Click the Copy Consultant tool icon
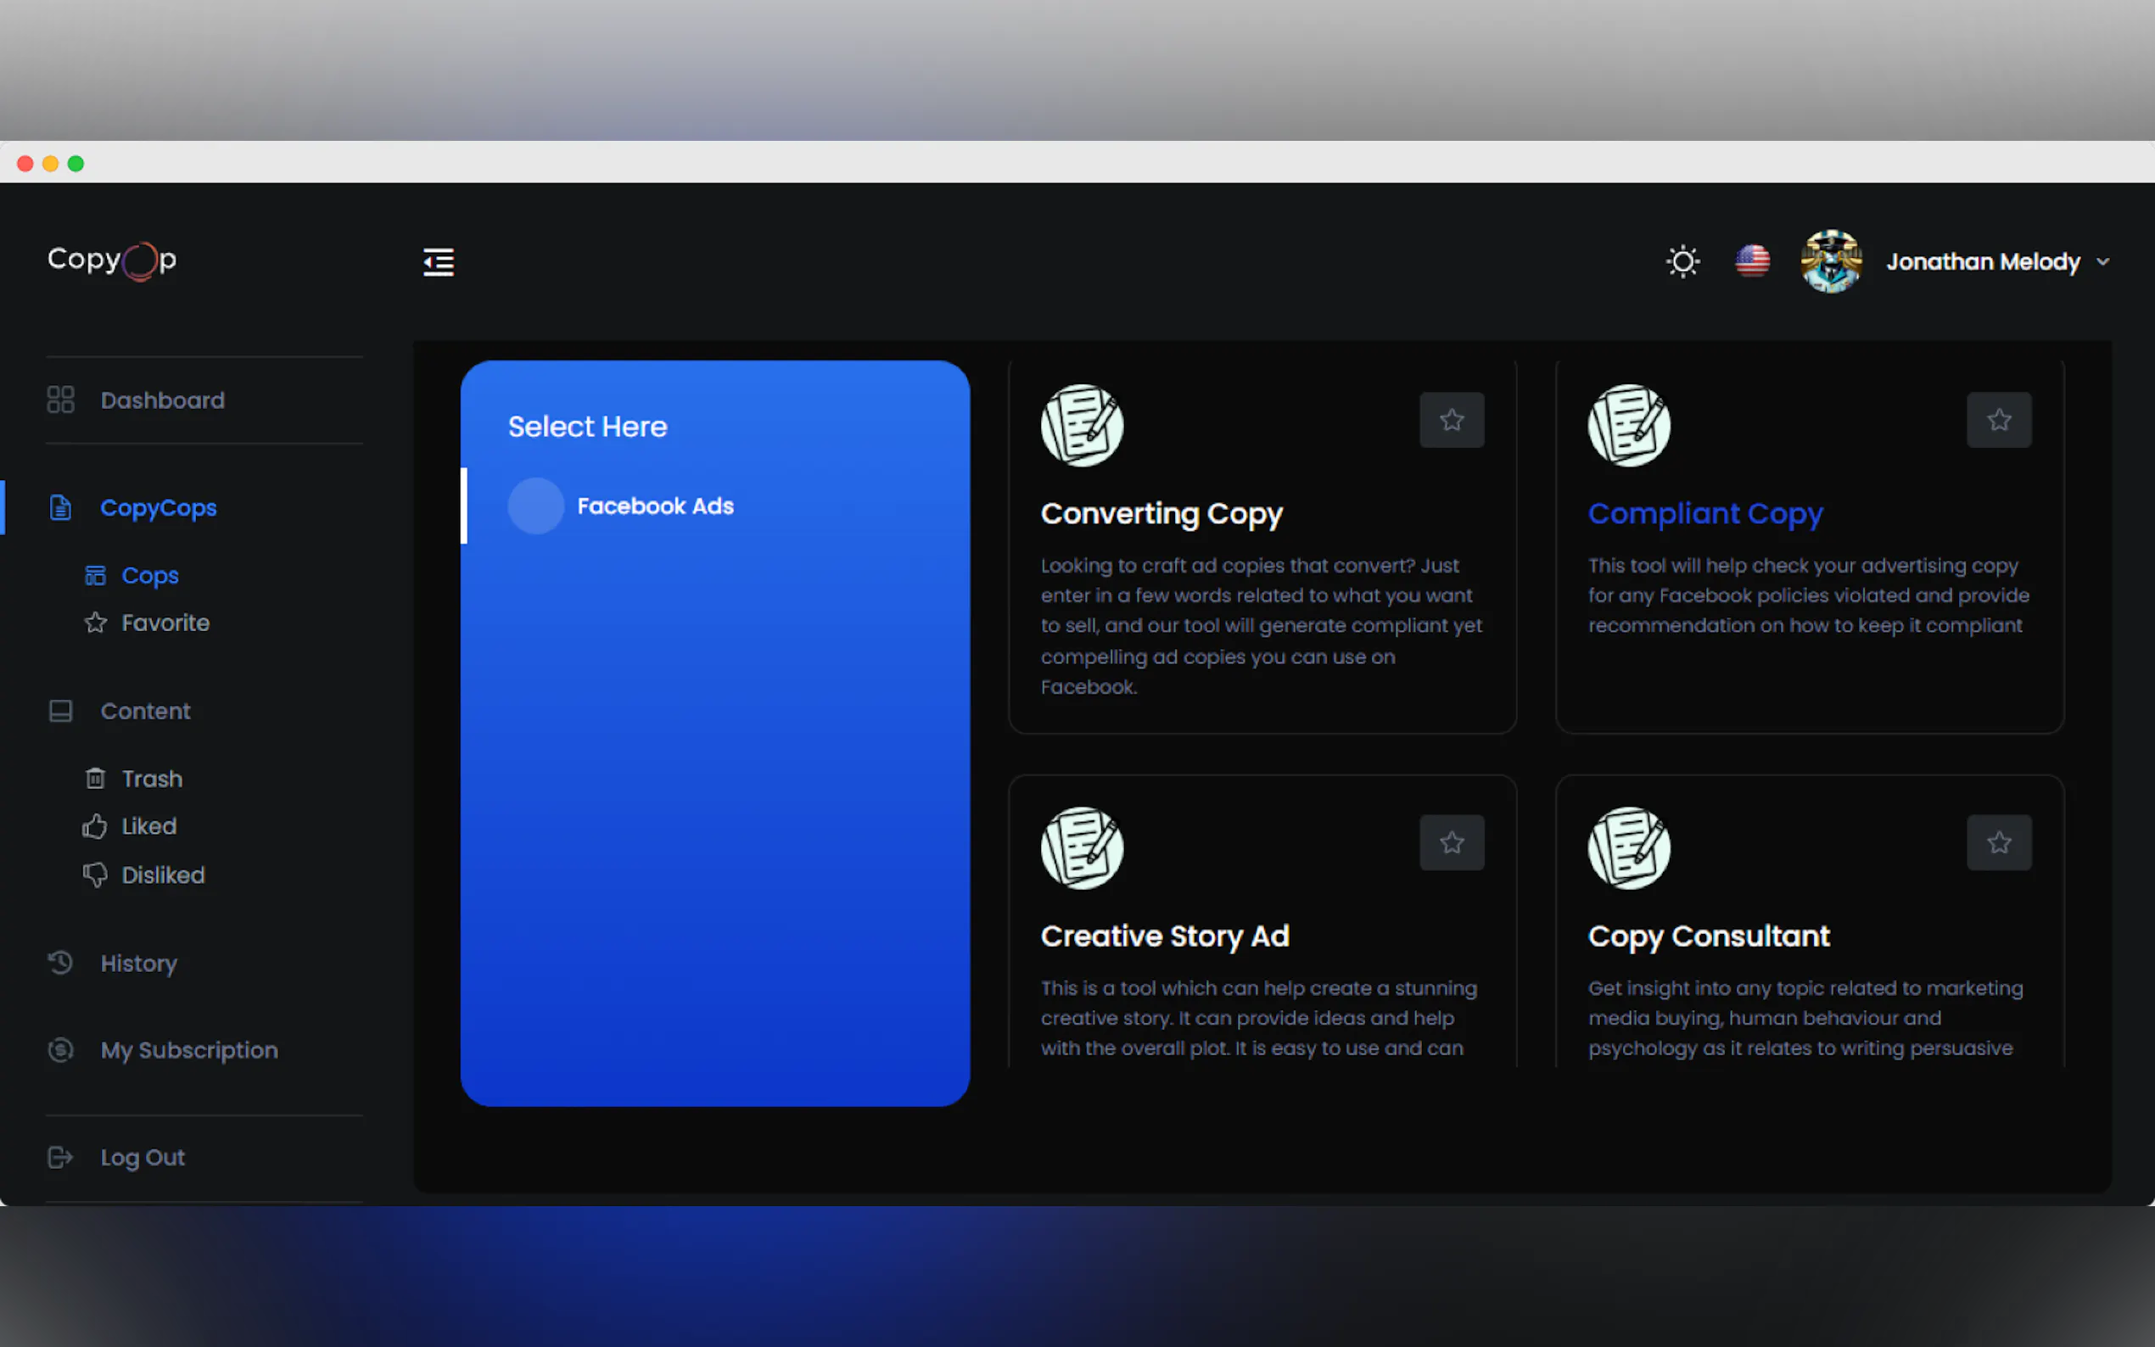Viewport: 2155px width, 1347px height. point(1628,847)
